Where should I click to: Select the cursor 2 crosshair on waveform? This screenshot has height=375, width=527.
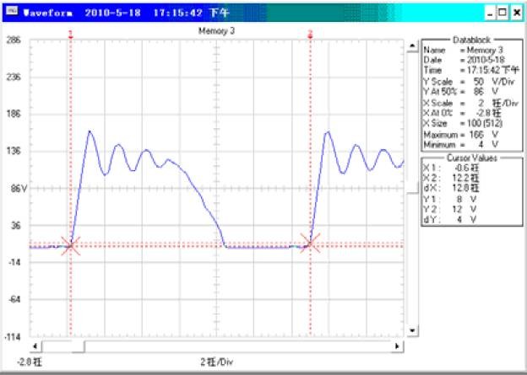coord(310,244)
